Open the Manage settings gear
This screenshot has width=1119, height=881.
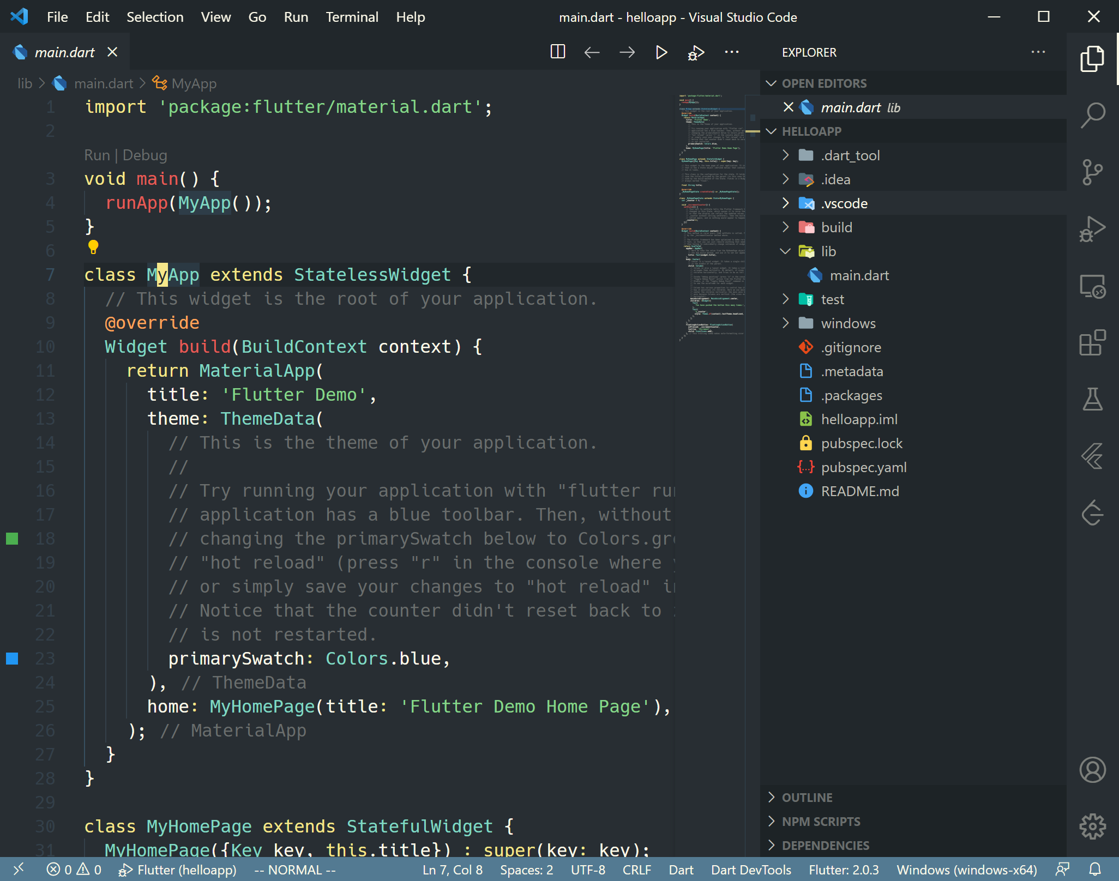(1092, 826)
